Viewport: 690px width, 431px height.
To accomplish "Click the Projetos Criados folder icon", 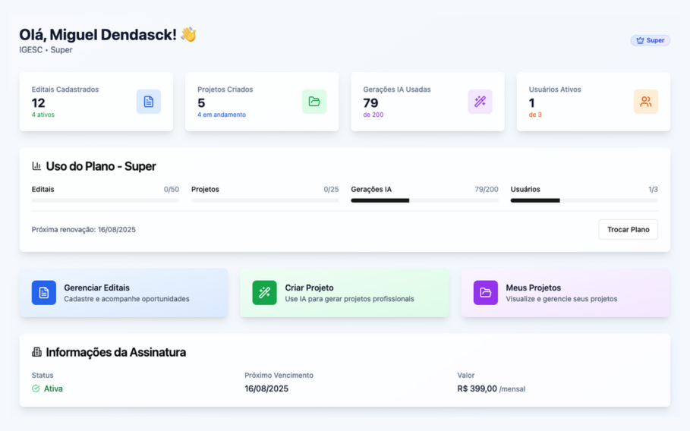I will pyautogui.click(x=314, y=102).
